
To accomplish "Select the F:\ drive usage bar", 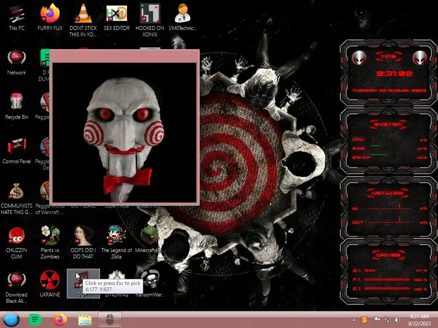I will (387, 279).
